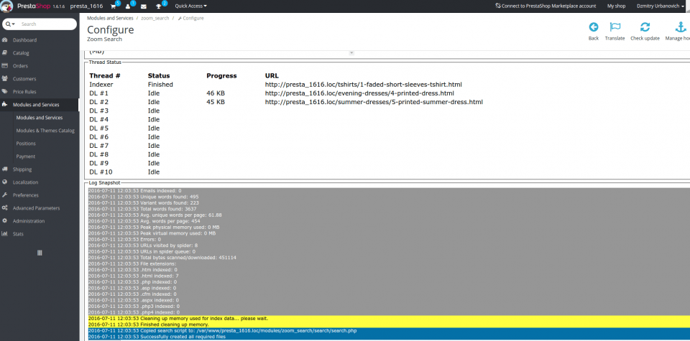Click Modules and Services breadcrumb link
Image resolution: width=690 pixels, height=341 pixels.
(109, 17)
